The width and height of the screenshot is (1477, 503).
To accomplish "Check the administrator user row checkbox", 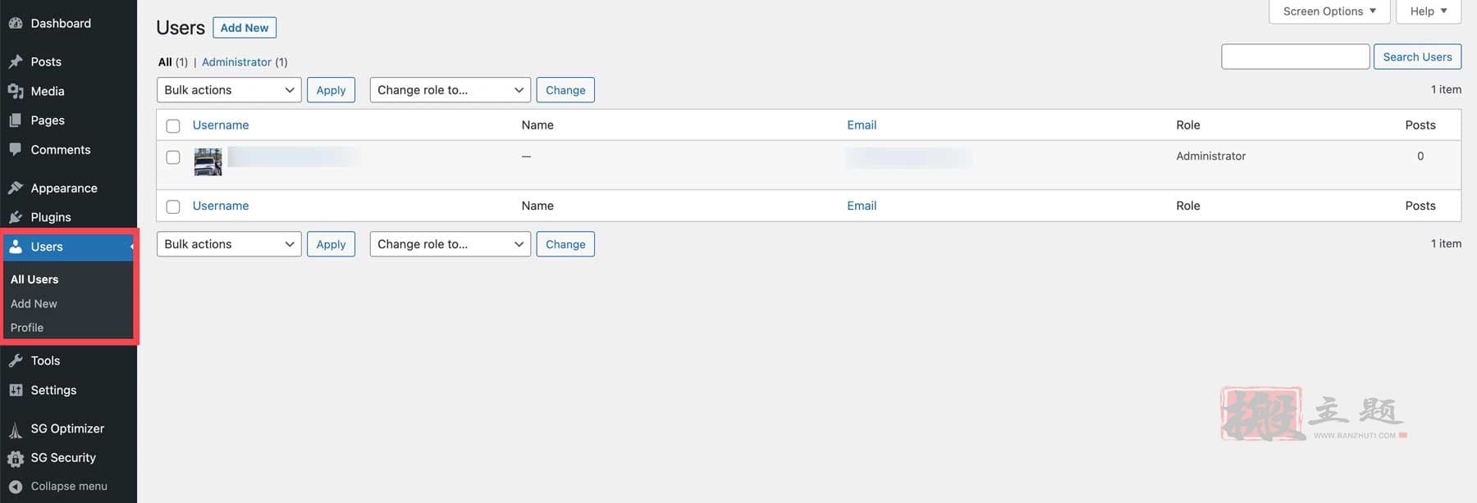I will click(173, 156).
